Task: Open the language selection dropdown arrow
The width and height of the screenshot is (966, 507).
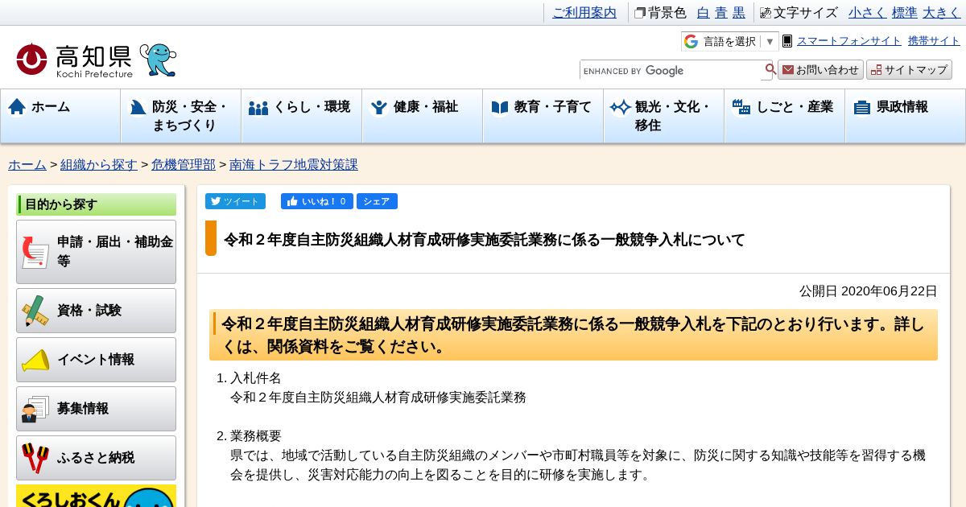Action: (770, 41)
